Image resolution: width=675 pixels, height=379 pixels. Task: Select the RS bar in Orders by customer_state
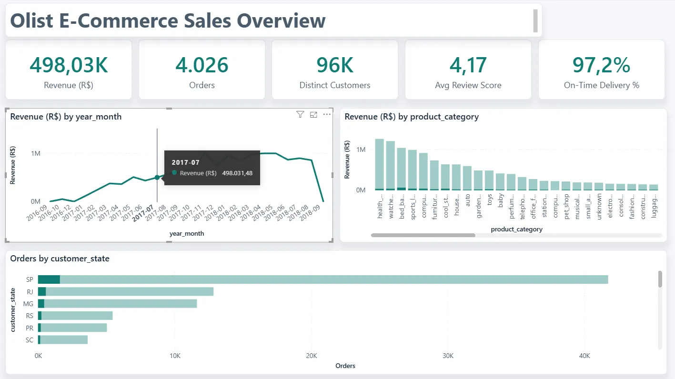click(75, 316)
